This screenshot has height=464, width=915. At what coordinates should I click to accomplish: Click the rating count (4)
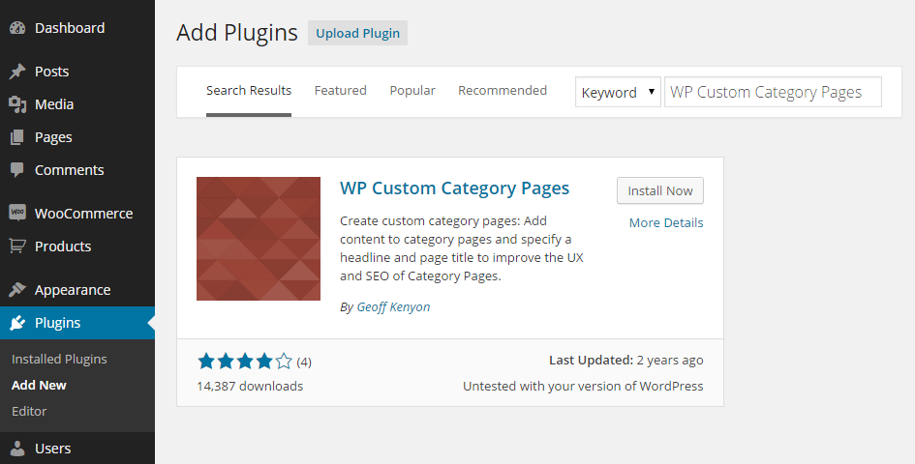pyautogui.click(x=303, y=362)
